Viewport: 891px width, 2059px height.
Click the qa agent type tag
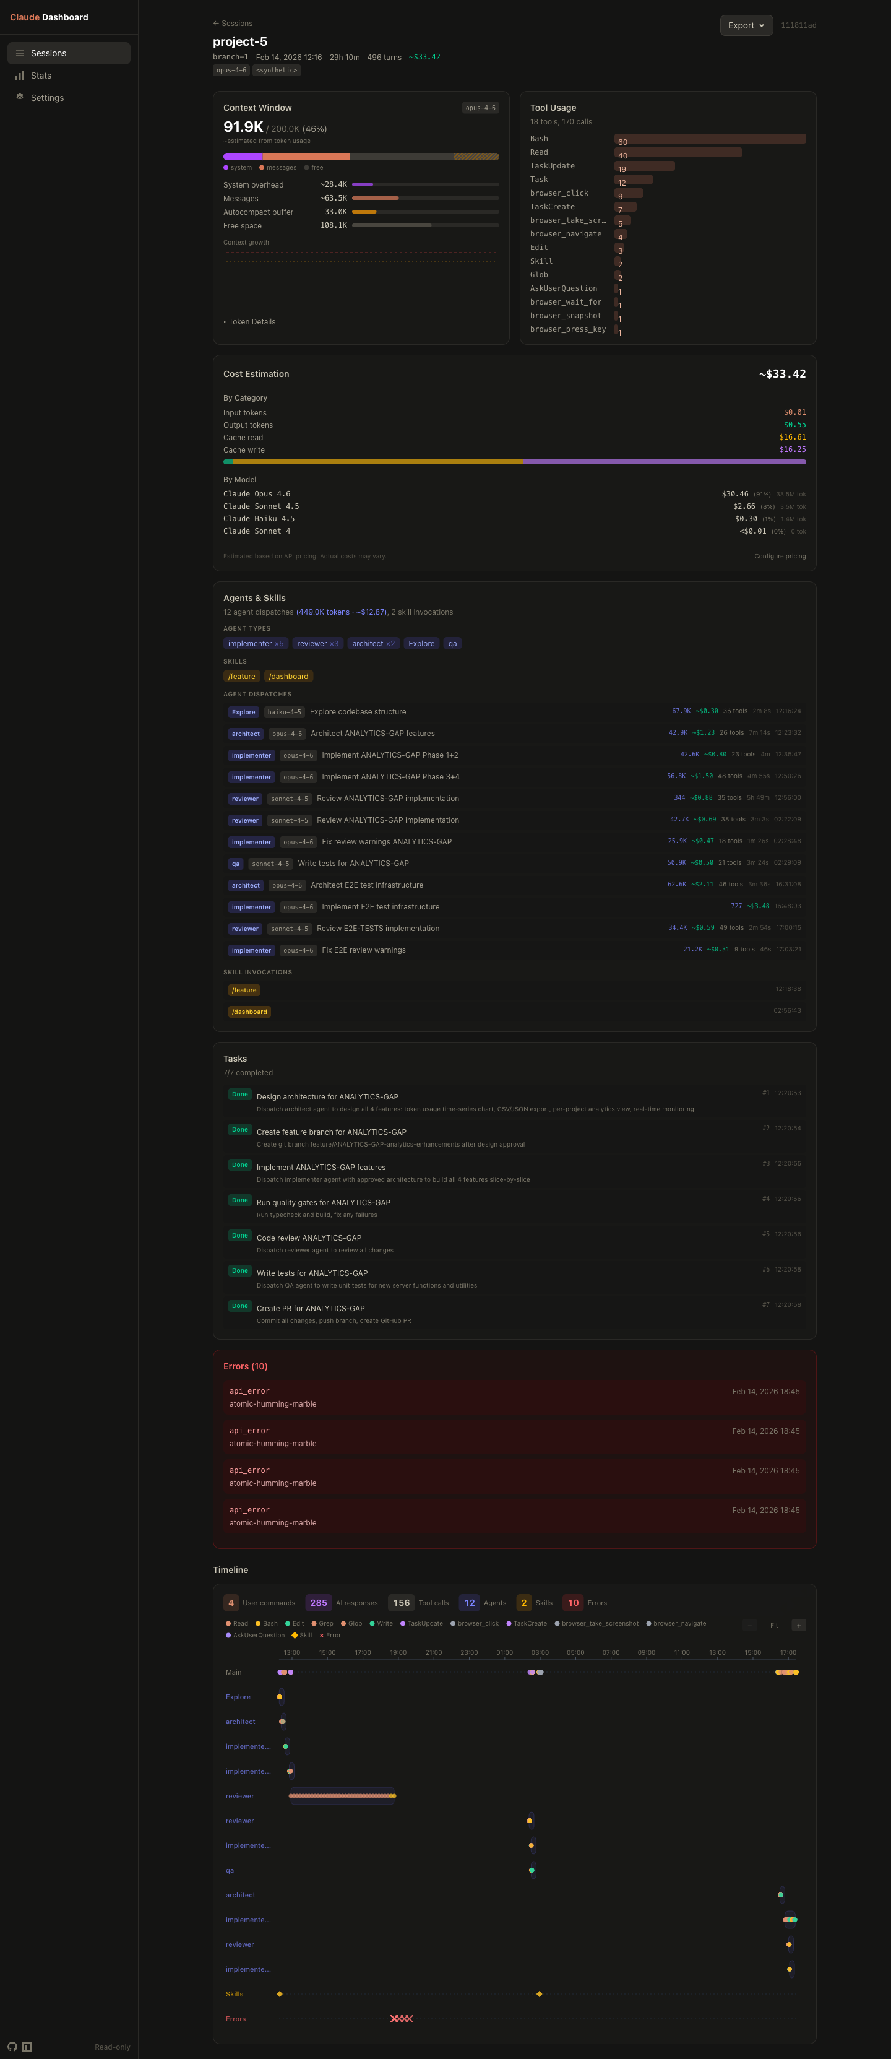coord(452,643)
